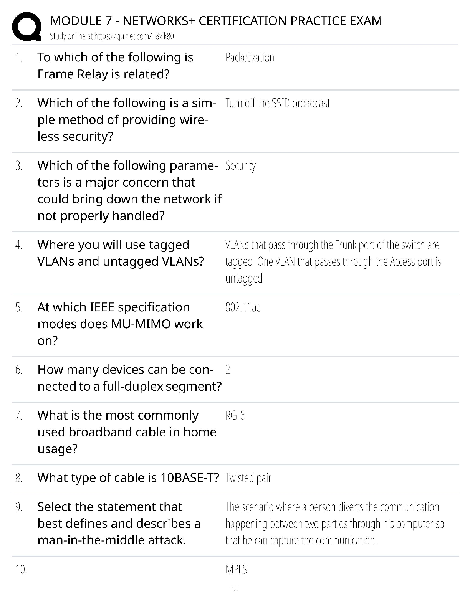Click the 'Packetization' answer

(250, 58)
